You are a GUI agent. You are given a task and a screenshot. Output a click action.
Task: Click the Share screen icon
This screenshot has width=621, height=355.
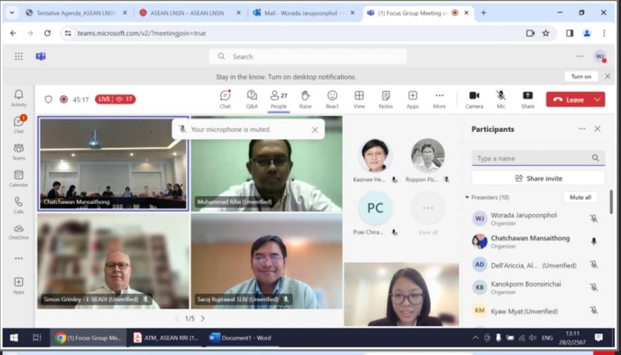[x=527, y=99]
